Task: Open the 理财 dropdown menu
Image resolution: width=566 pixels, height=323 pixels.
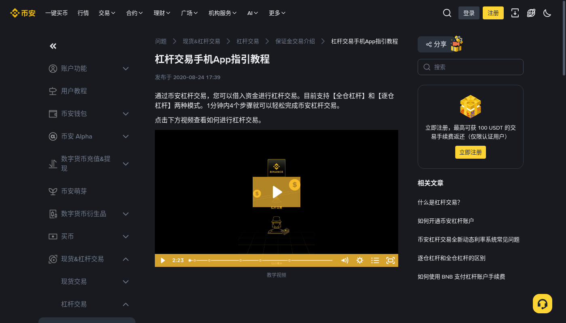Action: point(162,13)
